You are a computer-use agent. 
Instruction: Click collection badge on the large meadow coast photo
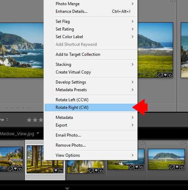[170, 75]
